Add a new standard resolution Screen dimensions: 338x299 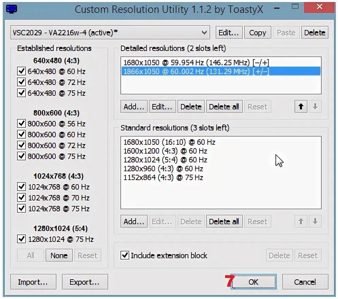click(x=134, y=221)
